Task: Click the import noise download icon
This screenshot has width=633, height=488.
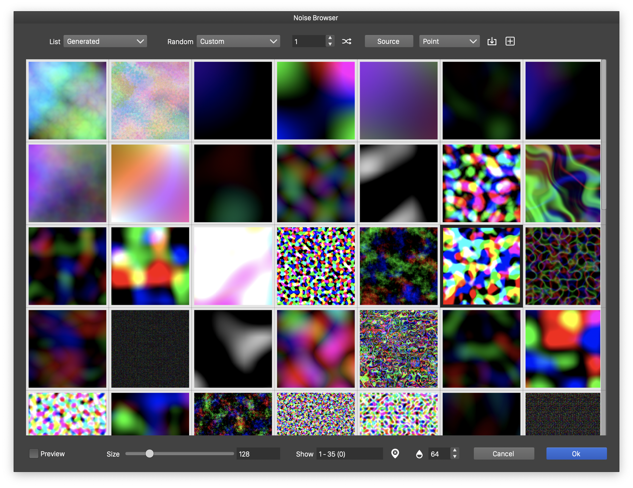Action: [492, 41]
